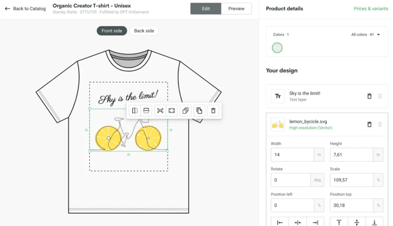Go Back to Catalog
This screenshot has height=226, width=393.
(x=25, y=9)
